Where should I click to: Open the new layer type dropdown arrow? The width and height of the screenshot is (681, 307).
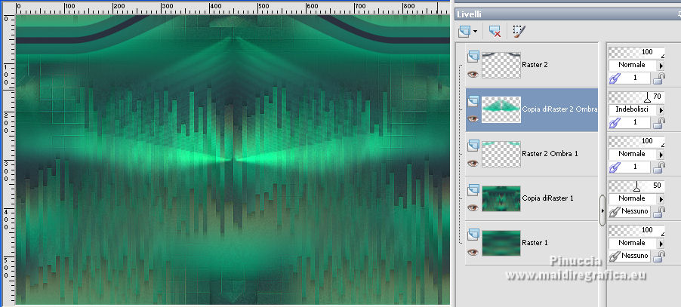coord(475,32)
